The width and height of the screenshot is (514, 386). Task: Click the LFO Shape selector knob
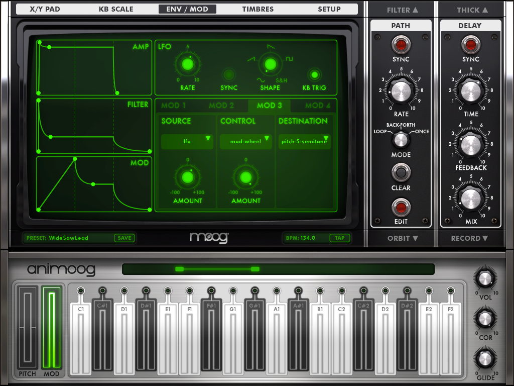pos(270,64)
